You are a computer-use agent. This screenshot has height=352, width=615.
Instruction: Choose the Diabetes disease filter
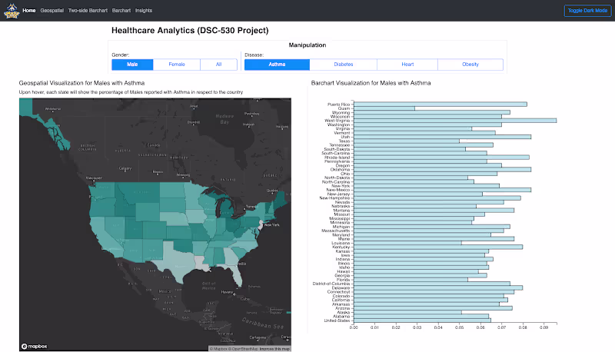(x=343, y=65)
